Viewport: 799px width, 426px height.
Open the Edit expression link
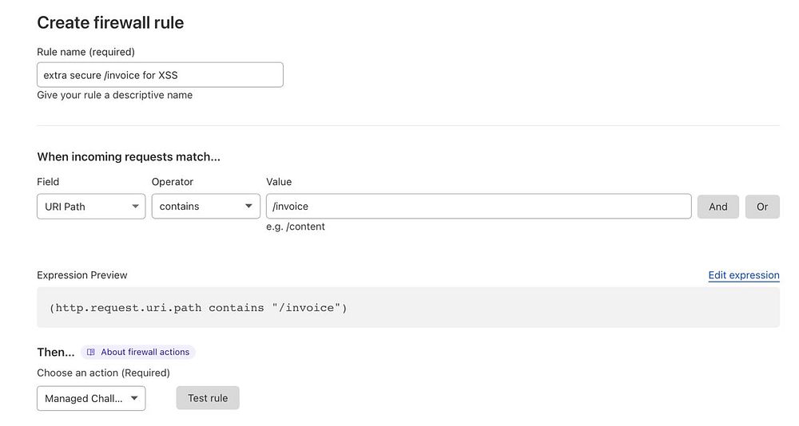coord(743,275)
